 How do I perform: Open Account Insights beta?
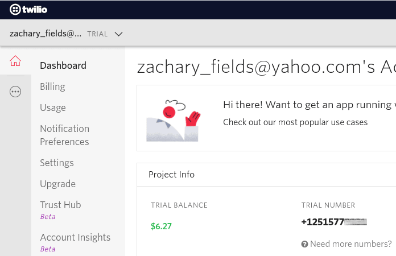coord(75,237)
